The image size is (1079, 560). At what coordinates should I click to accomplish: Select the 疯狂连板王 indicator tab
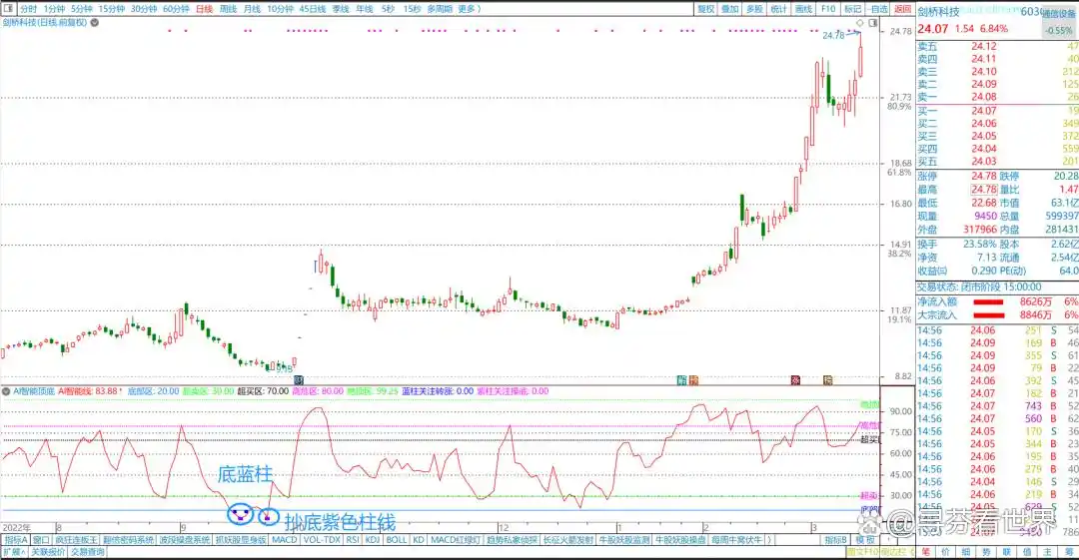[76, 540]
